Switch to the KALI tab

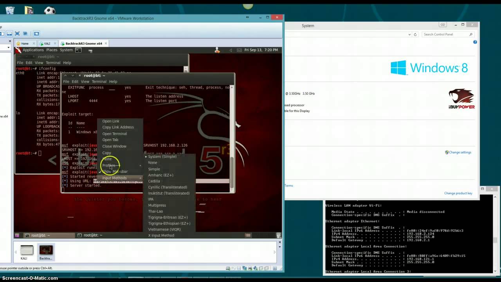47,43
